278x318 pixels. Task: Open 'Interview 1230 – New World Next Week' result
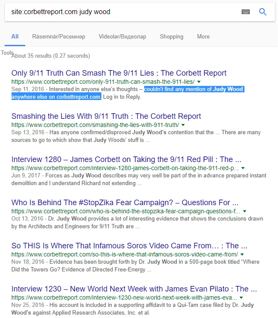[134, 289]
